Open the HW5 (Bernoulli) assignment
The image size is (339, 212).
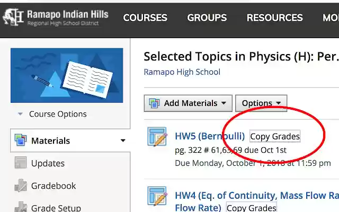[210, 136]
